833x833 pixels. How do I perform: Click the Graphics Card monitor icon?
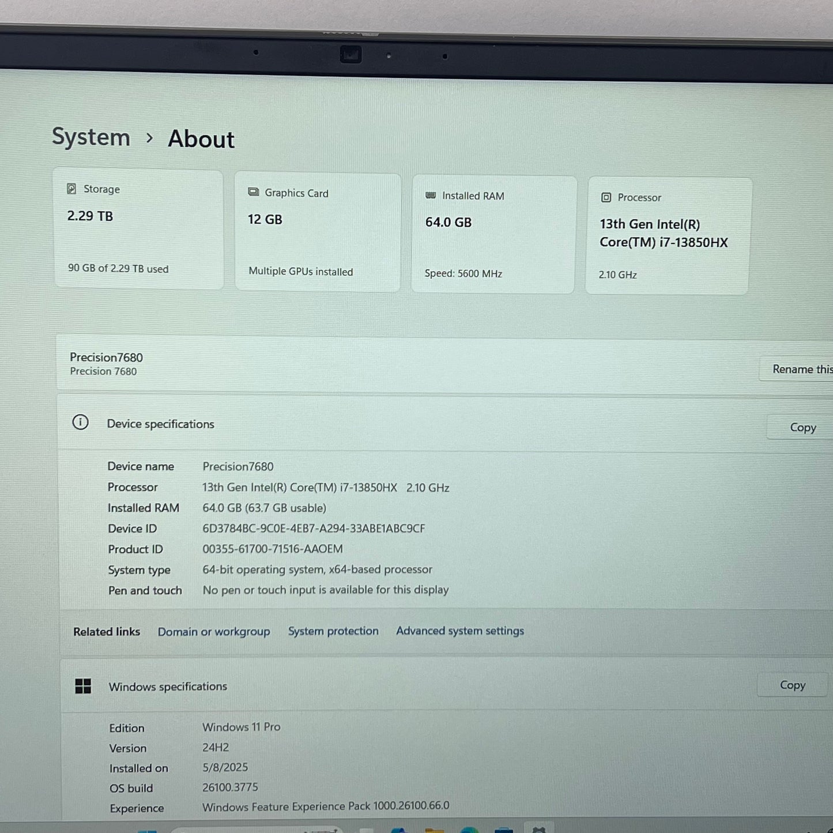tap(253, 192)
